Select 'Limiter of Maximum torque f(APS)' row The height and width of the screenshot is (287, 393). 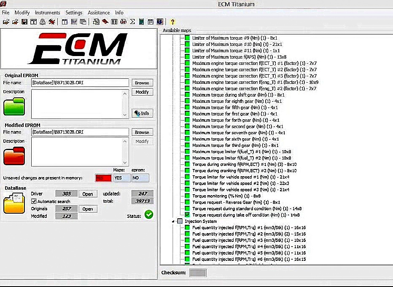pos(239,57)
